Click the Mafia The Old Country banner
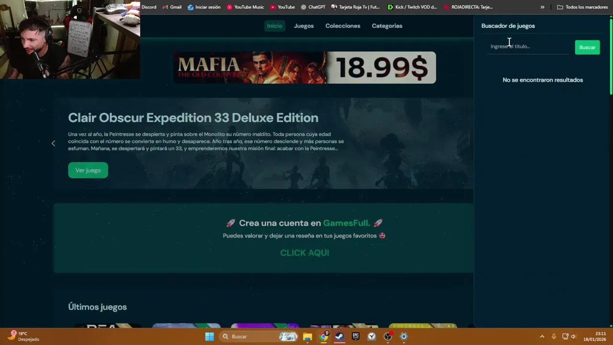This screenshot has height=345, width=613. click(305, 68)
